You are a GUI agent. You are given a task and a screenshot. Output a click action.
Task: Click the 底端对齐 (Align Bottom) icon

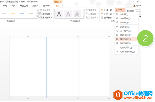[117, 35]
